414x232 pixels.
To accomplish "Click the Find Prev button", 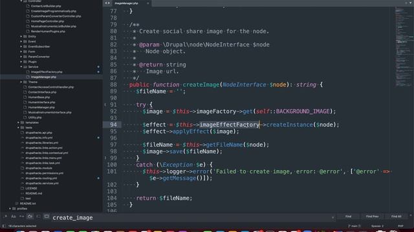I will [373, 217].
